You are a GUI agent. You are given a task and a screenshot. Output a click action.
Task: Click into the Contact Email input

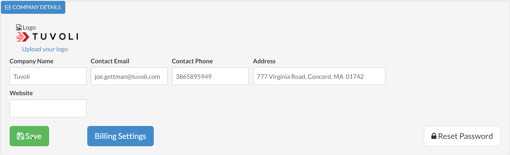129,76
